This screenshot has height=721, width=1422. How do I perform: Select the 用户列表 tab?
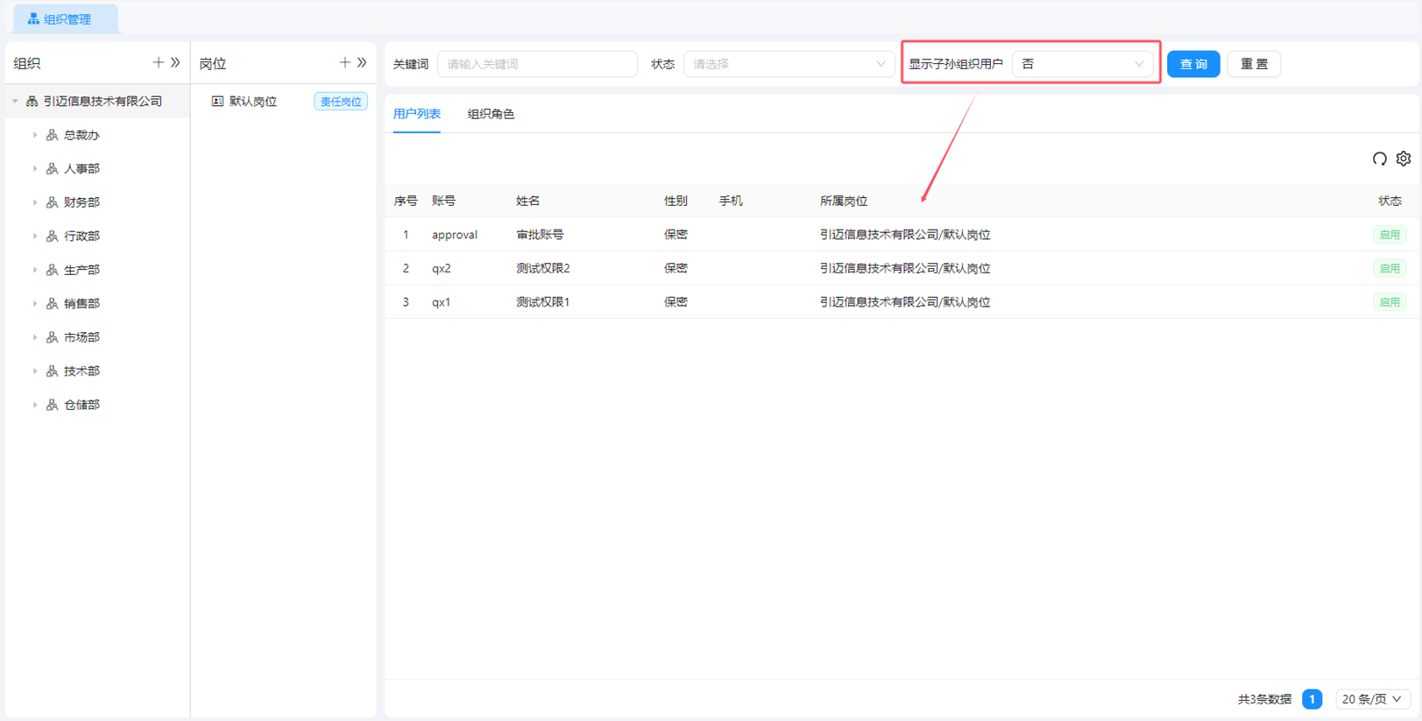(417, 114)
